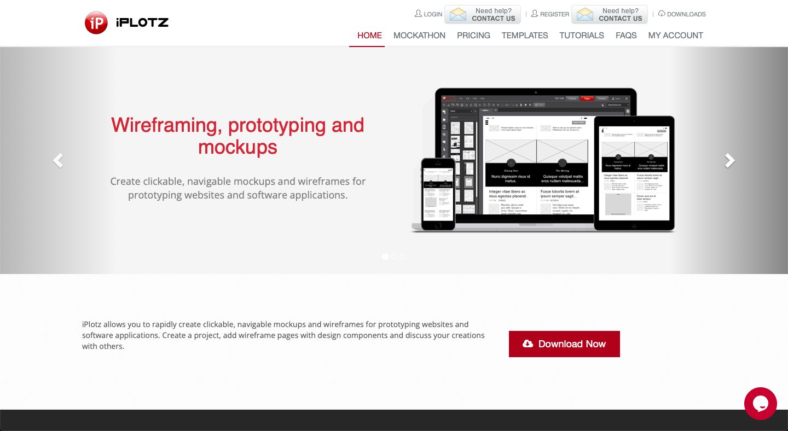Open the PRICING page
Image resolution: width=788 pixels, height=431 pixels.
coord(473,35)
